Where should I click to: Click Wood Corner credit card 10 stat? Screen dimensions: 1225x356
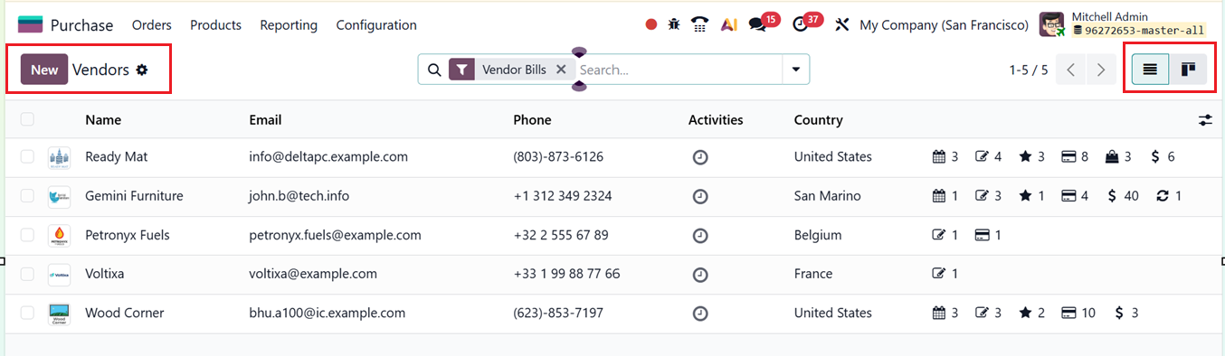coord(1078,314)
